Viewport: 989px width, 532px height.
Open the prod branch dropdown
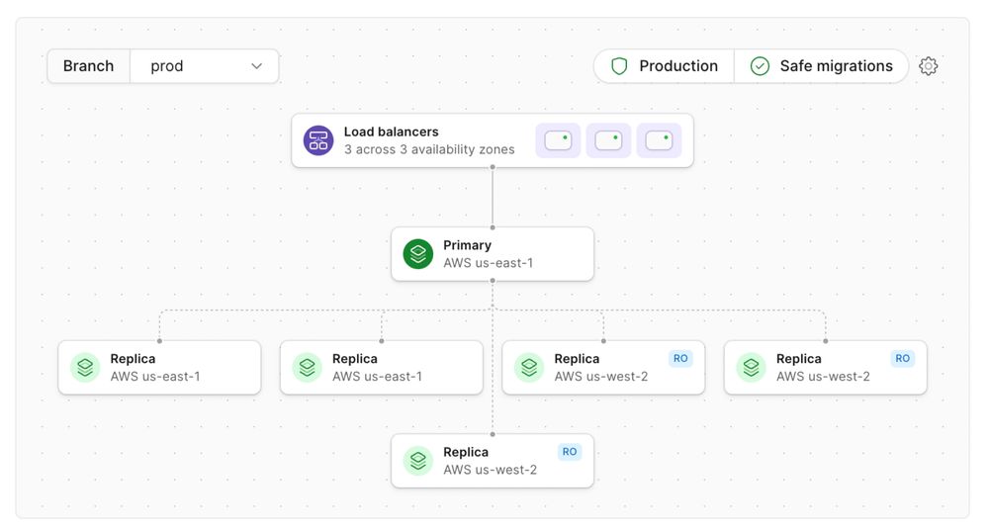click(205, 66)
